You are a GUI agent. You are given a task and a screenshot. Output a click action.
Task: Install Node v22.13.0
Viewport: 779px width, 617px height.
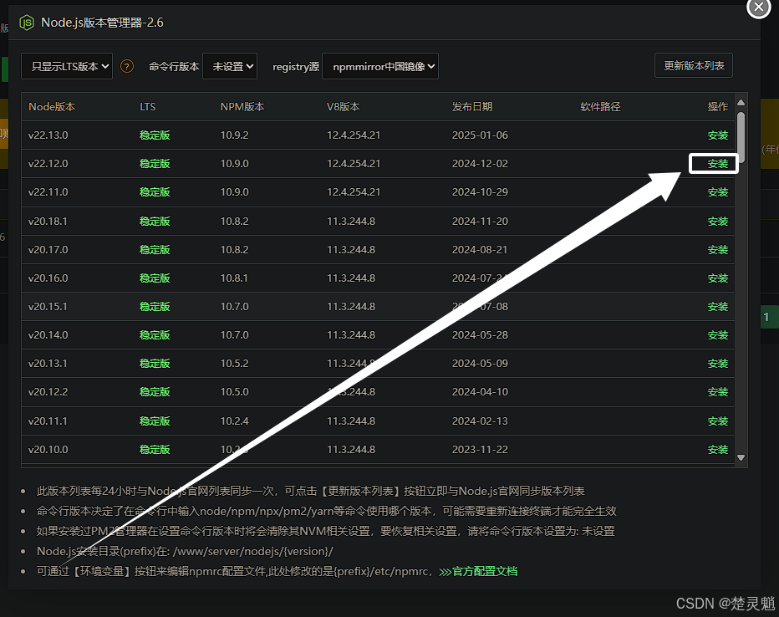(x=717, y=135)
